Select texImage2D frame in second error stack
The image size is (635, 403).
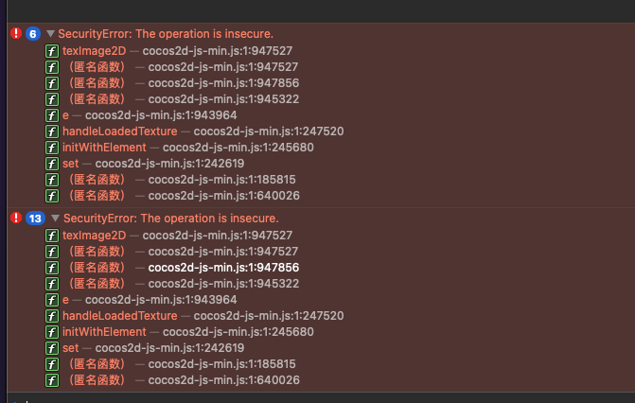pos(96,235)
